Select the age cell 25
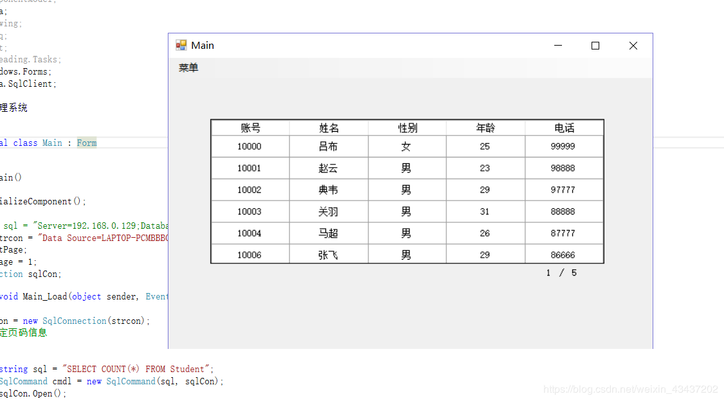 (x=485, y=147)
